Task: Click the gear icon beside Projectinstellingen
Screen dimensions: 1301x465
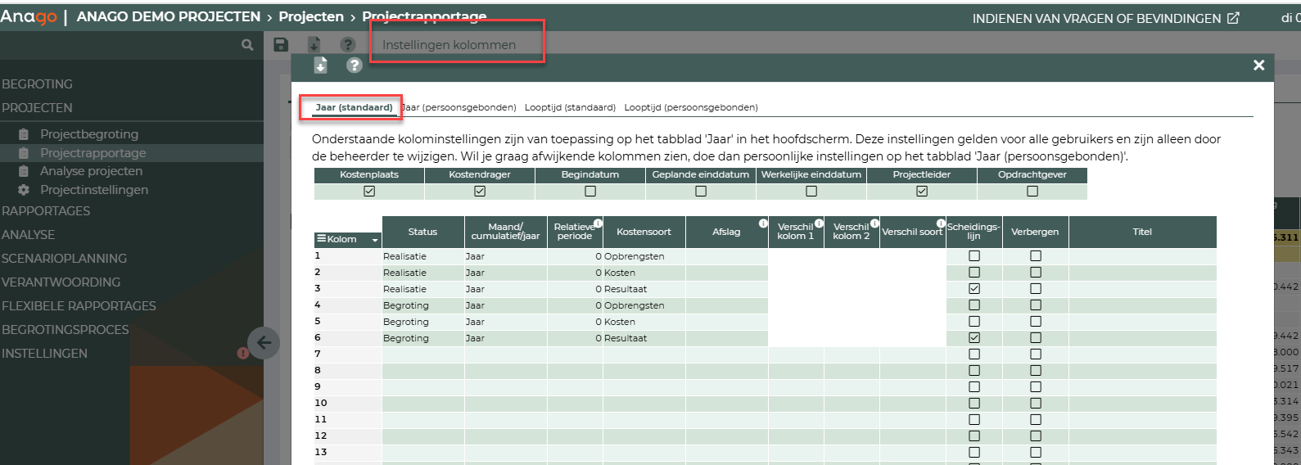Action: [x=24, y=190]
